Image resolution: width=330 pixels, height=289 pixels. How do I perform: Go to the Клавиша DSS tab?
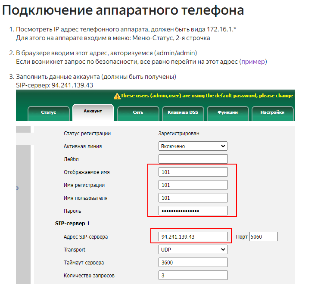click(183, 112)
